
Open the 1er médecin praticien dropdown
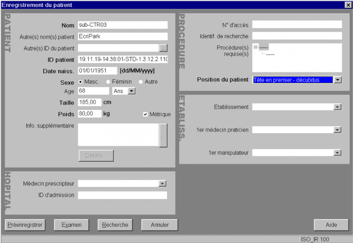(x=338, y=130)
